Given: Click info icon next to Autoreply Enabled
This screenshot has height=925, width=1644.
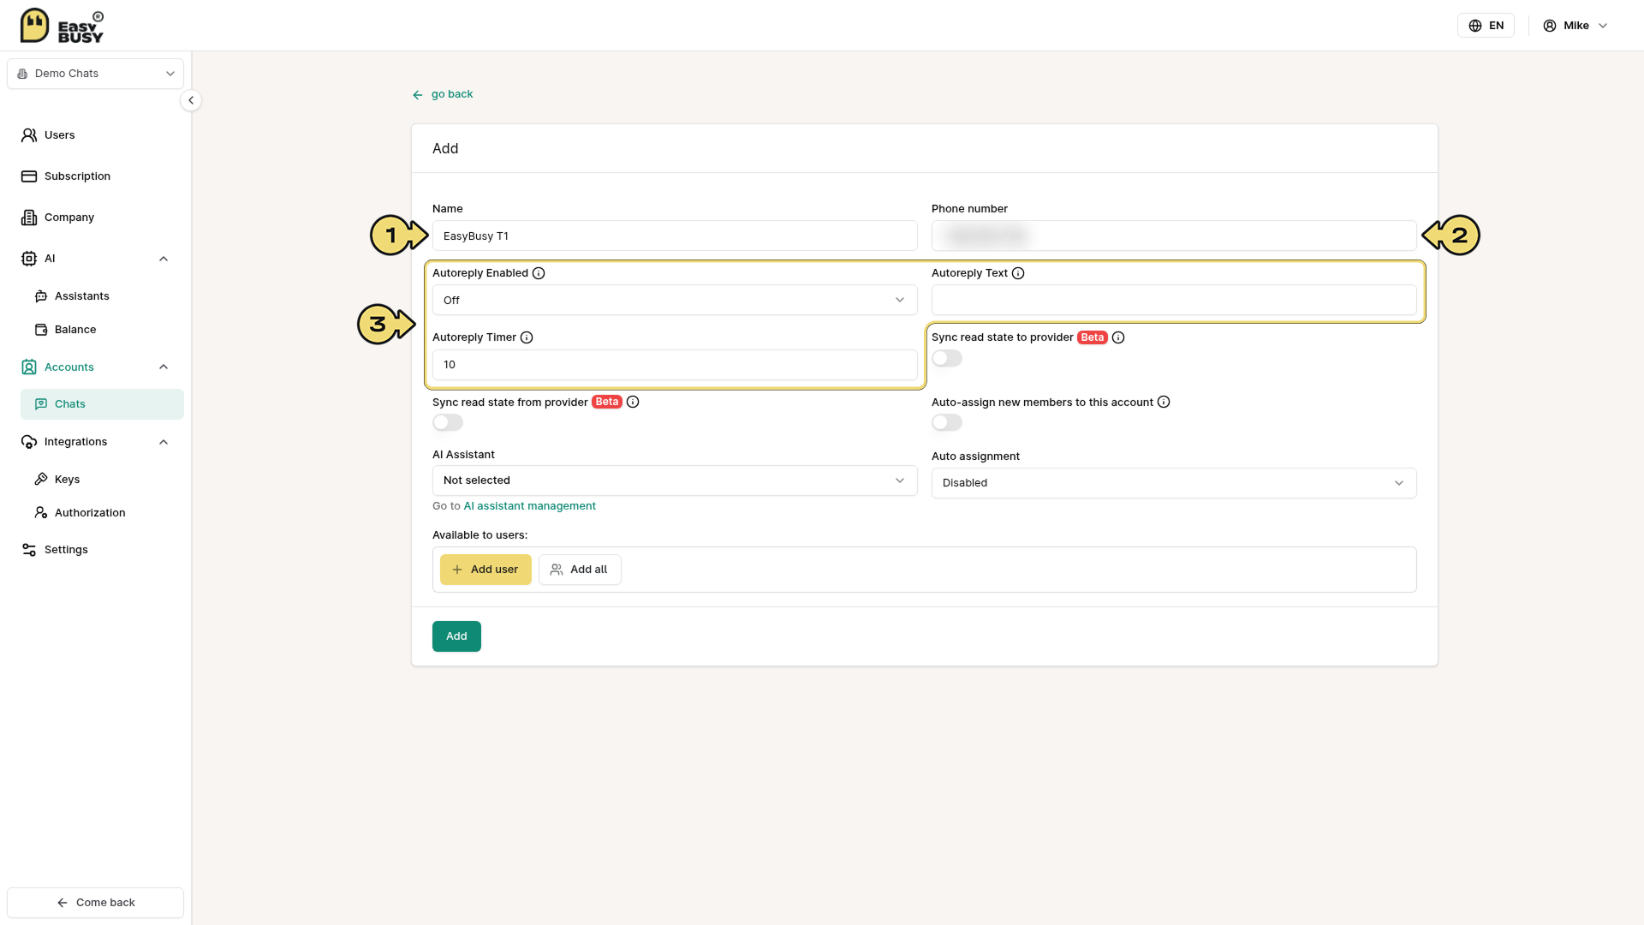Looking at the screenshot, I should (x=539, y=273).
